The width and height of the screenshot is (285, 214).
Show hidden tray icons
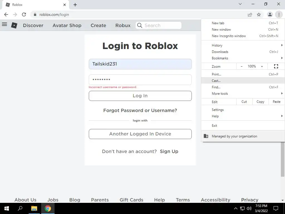[x=235, y=208]
